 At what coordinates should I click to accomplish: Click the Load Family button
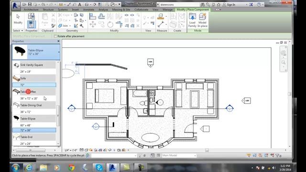point(192,20)
